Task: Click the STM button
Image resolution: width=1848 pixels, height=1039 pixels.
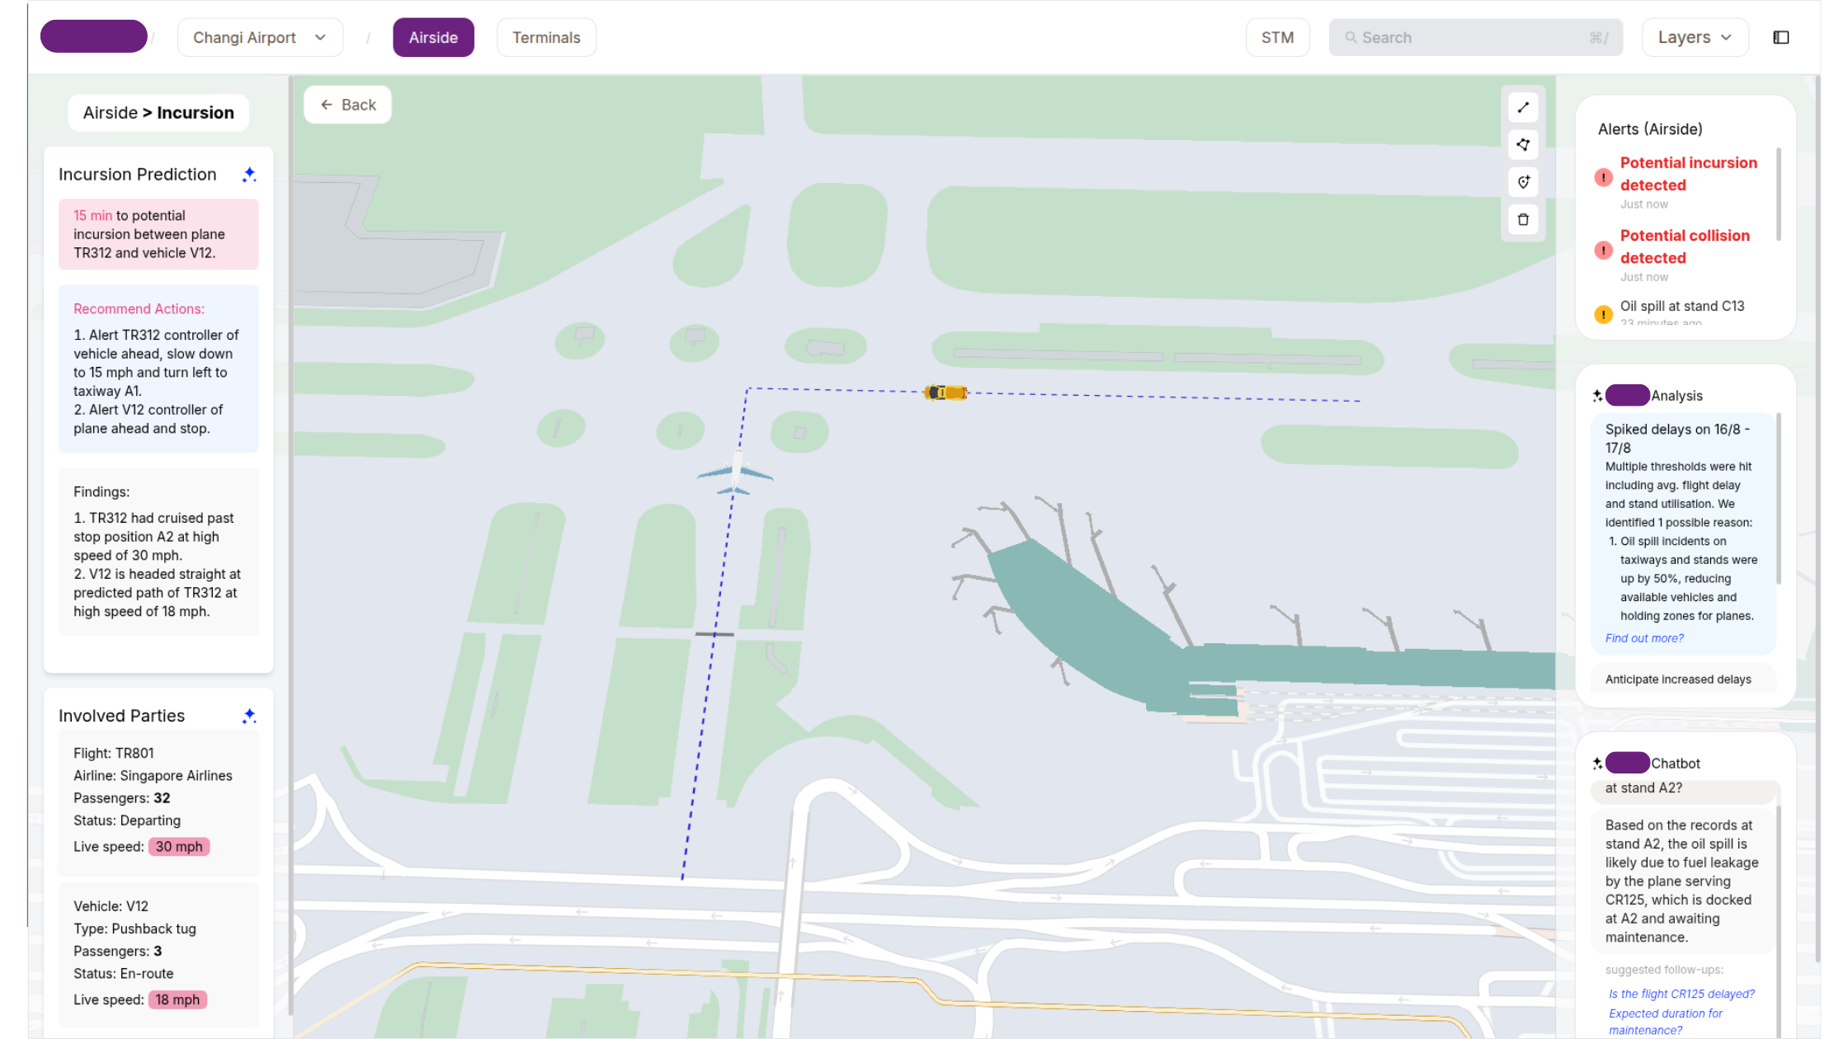Action: (1277, 37)
